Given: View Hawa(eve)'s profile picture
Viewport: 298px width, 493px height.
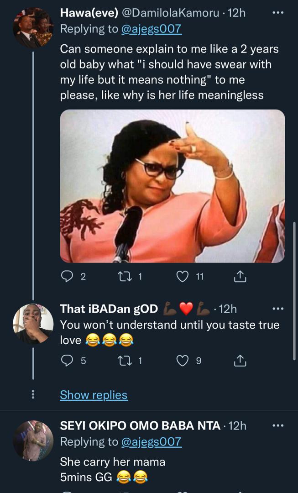Looking at the screenshot, I should (33, 28).
